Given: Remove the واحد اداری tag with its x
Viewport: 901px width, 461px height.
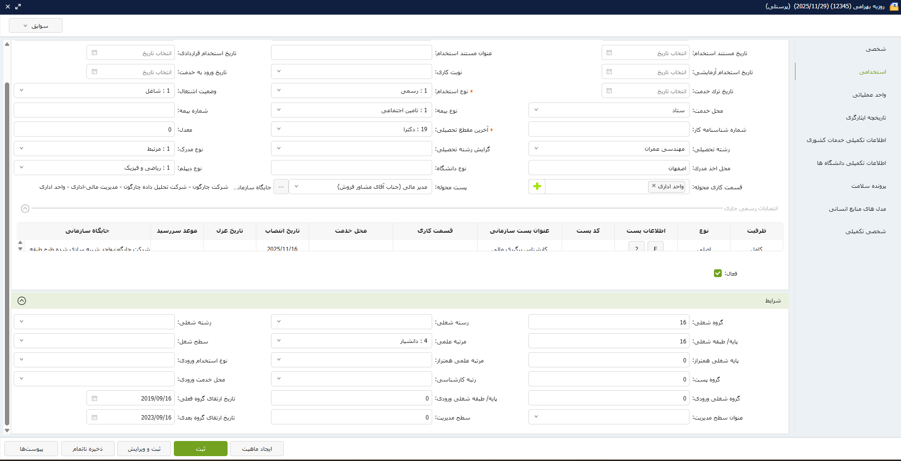Looking at the screenshot, I should (x=654, y=186).
